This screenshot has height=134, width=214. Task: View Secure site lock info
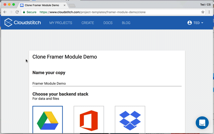30,12
